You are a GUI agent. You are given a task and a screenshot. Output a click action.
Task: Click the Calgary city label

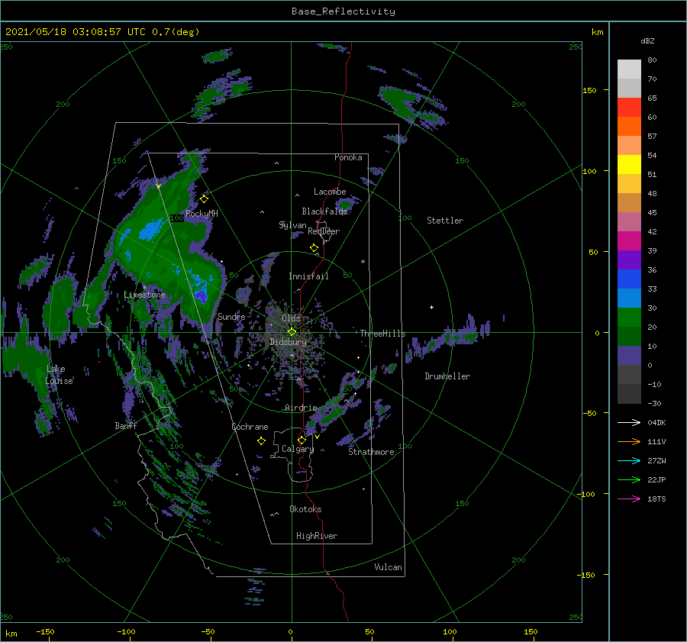[x=298, y=449]
